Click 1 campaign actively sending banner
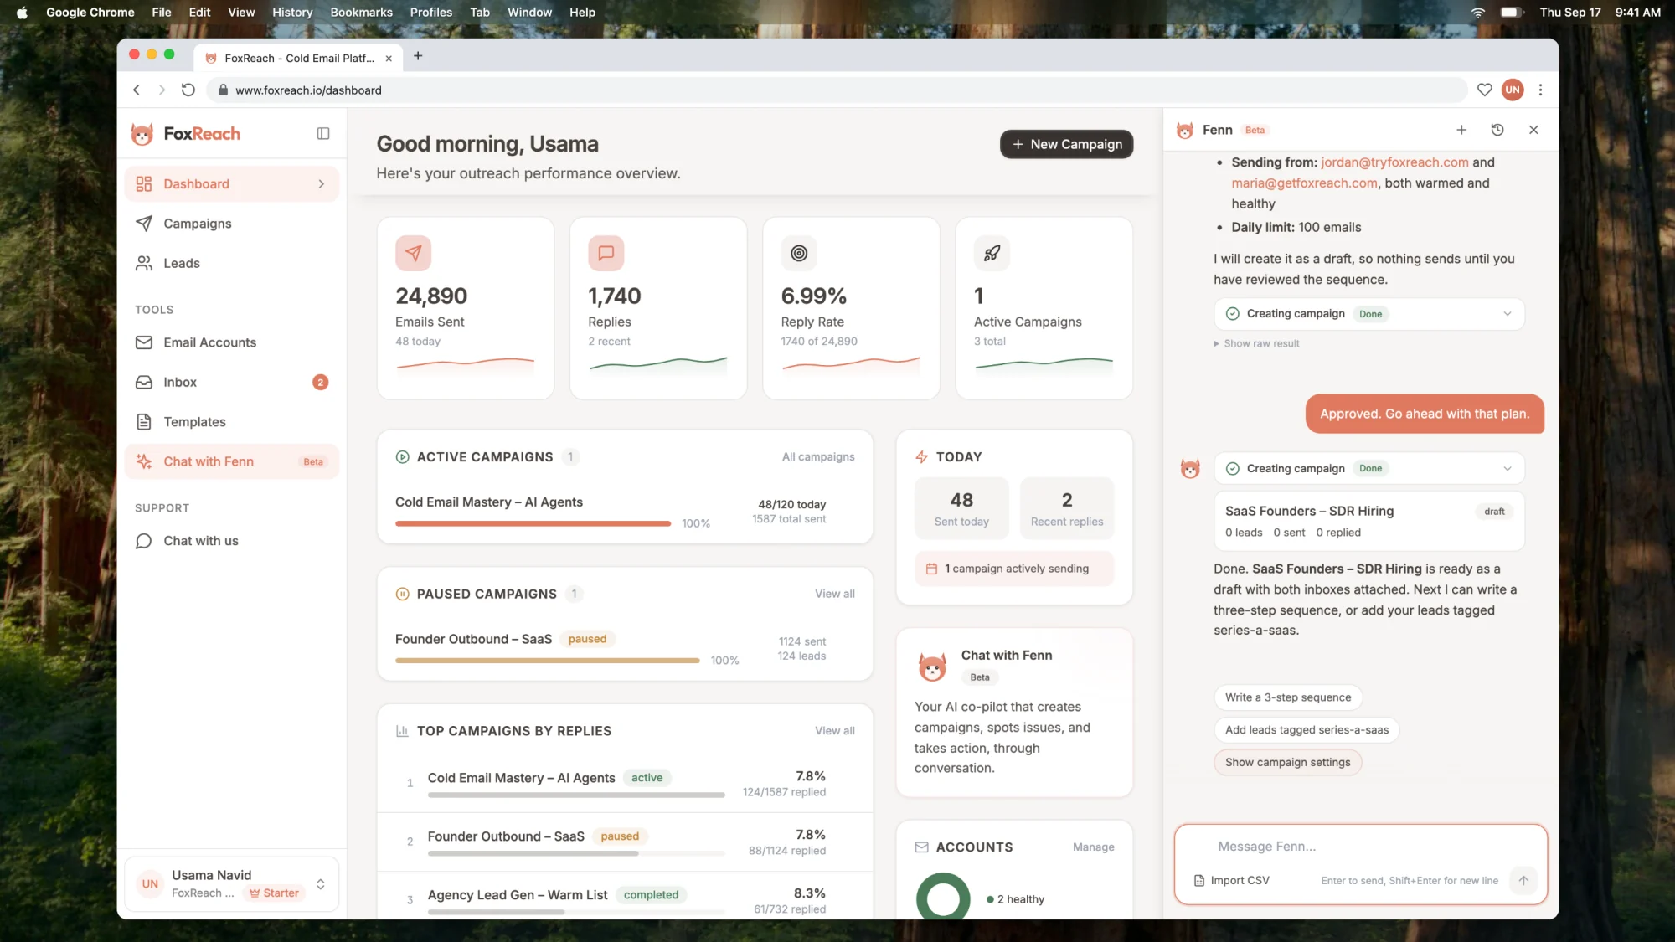The height and width of the screenshot is (942, 1675). click(x=1014, y=569)
